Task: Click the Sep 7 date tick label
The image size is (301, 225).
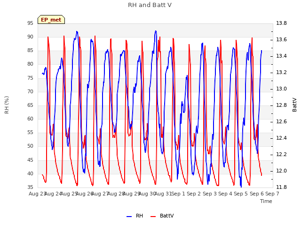Action: [x=272, y=194]
